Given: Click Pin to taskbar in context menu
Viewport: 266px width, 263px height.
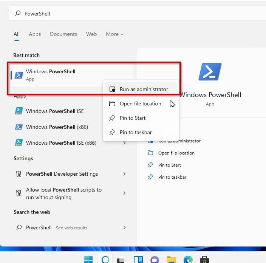Looking at the screenshot, I should pos(136,133).
